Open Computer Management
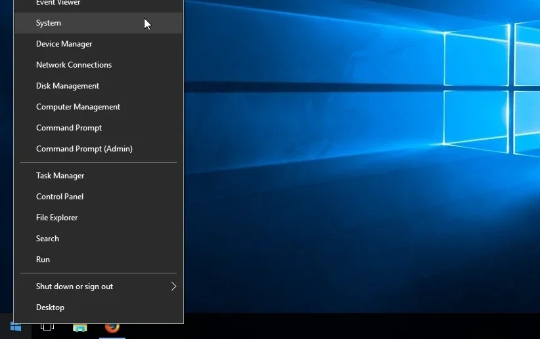Viewport: 540px width, 339px height. click(78, 107)
